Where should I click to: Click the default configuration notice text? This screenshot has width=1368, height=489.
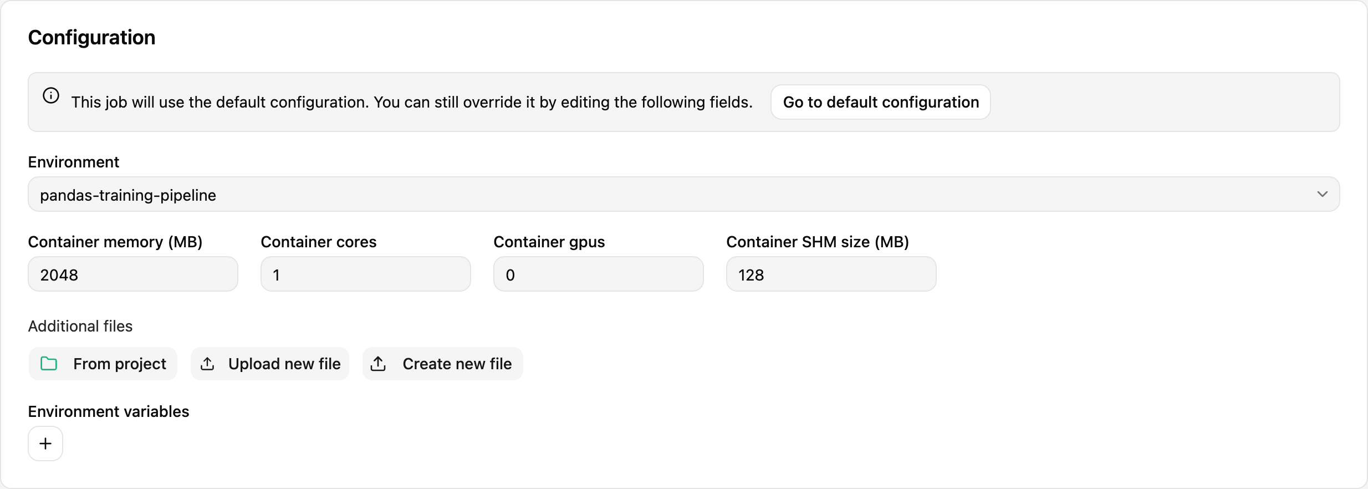click(412, 102)
